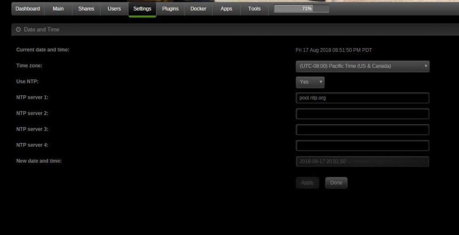Image resolution: width=459 pixels, height=235 pixels.
Task: Open the Apps tab
Action: coord(226,9)
